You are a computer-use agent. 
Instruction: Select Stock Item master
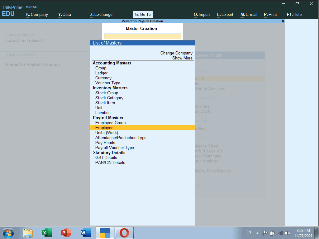[x=105, y=103]
